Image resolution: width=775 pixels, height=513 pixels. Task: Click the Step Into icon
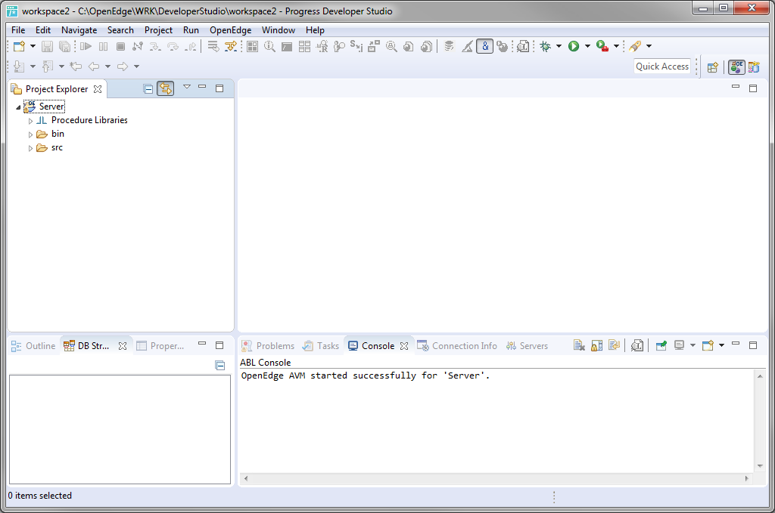(x=155, y=46)
